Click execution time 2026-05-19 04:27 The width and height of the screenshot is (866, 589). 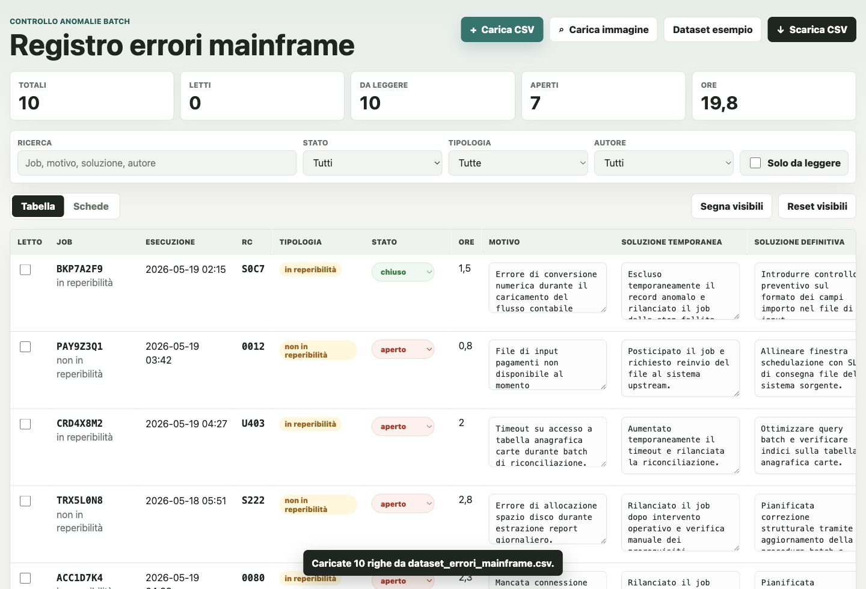(186, 424)
